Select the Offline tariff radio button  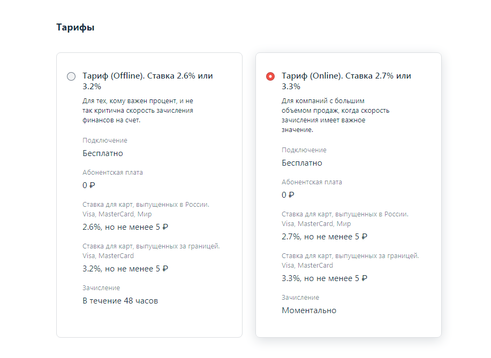(71, 76)
